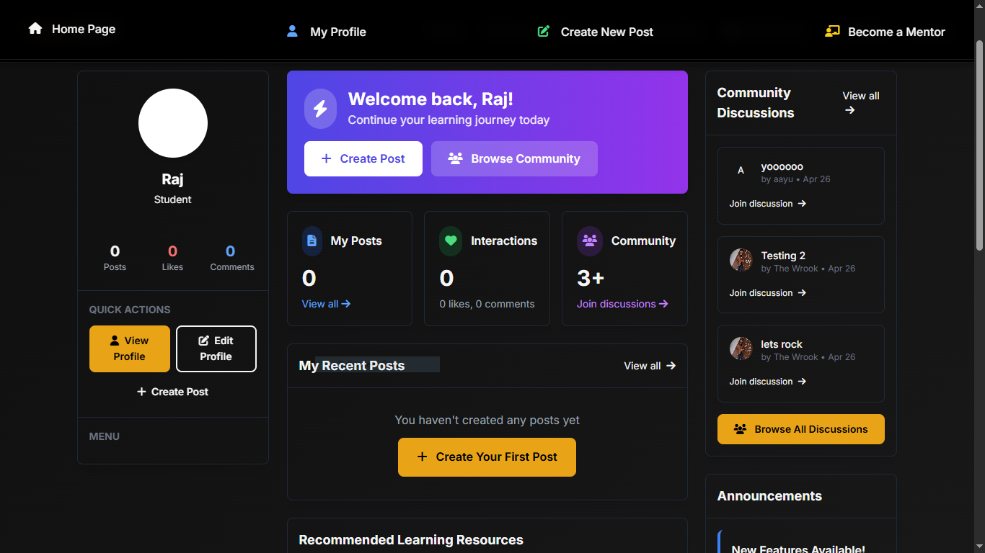Screen dimensions: 985x553
Task: Click the document icon on My Posts card
Action: coord(312,240)
